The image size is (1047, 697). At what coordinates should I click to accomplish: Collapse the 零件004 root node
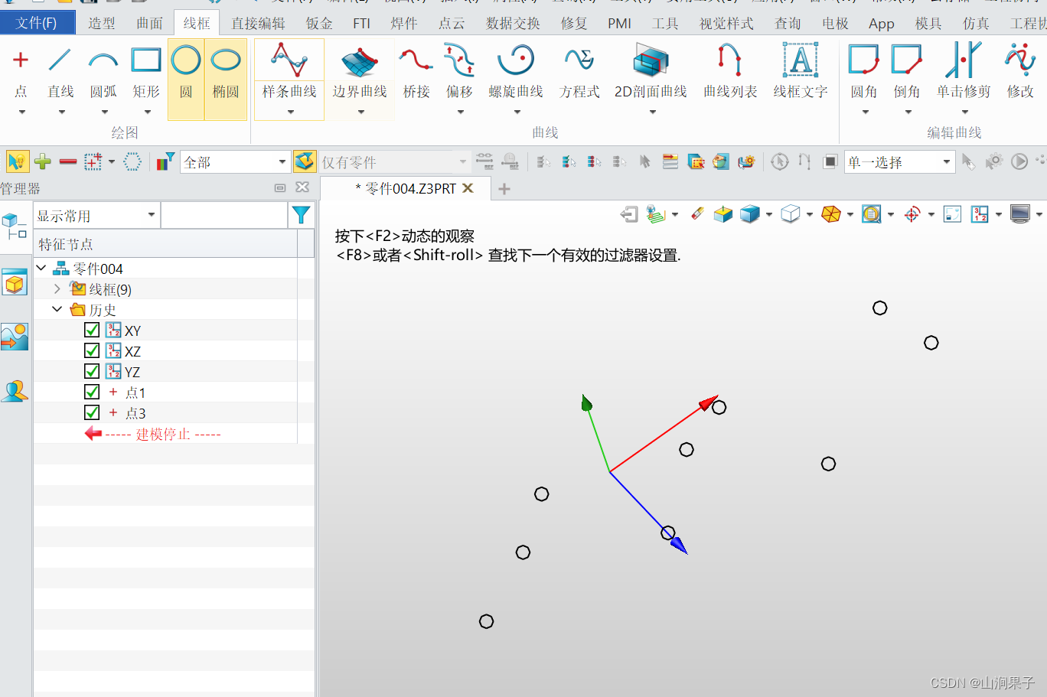tap(41, 268)
